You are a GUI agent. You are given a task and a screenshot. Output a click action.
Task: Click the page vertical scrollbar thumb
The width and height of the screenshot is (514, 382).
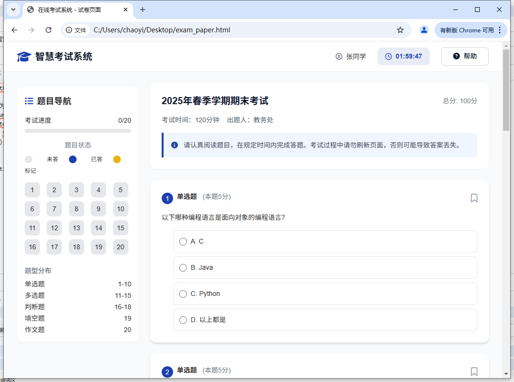[506, 90]
